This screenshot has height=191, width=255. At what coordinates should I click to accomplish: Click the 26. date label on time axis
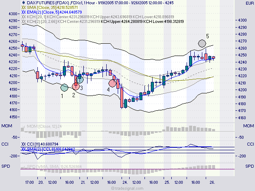pyautogui.click(x=212, y=183)
